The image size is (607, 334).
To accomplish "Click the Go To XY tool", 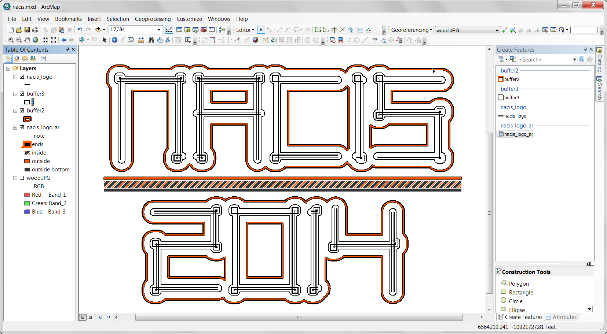I will 168,40.
